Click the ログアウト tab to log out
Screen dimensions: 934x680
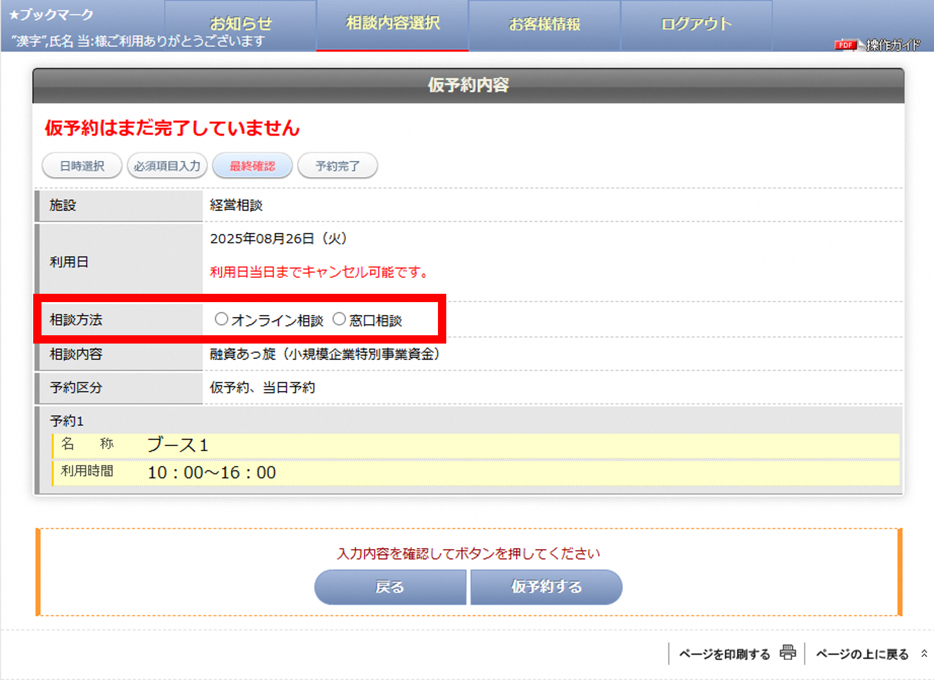click(x=696, y=24)
